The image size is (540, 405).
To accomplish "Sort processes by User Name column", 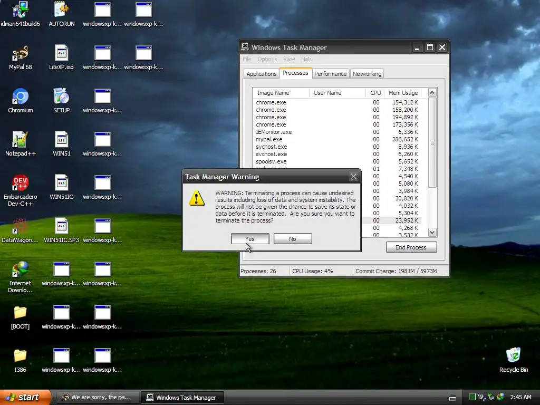I will [x=337, y=93].
